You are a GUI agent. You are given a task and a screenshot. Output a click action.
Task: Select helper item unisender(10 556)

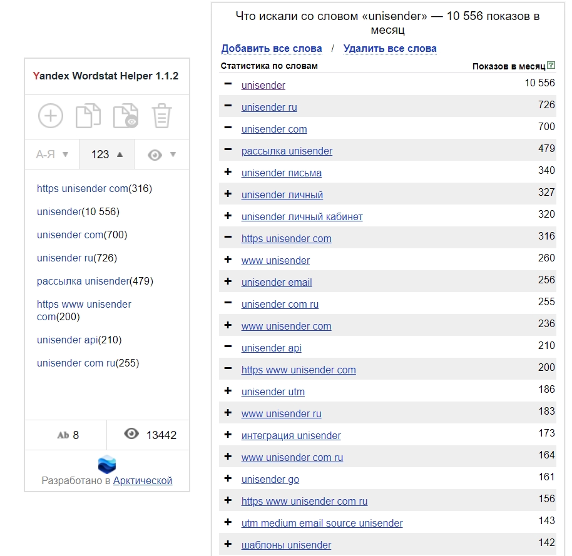[x=78, y=211]
